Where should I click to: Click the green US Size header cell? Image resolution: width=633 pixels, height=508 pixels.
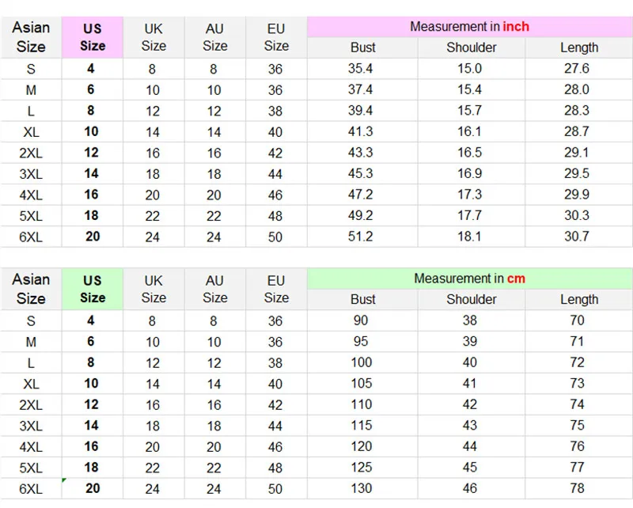point(93,289)
